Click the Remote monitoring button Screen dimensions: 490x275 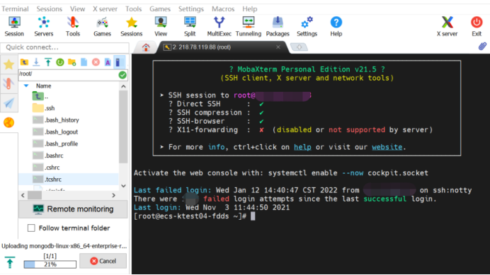click(x=73, y=209)
